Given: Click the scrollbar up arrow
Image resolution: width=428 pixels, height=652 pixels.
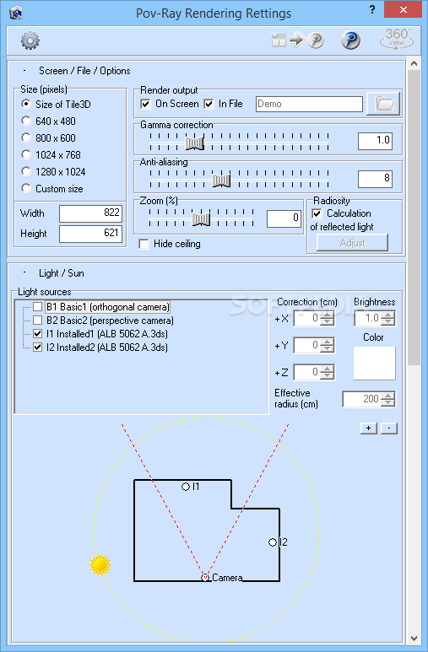Looking at the screenshot, I should point(414,63).
